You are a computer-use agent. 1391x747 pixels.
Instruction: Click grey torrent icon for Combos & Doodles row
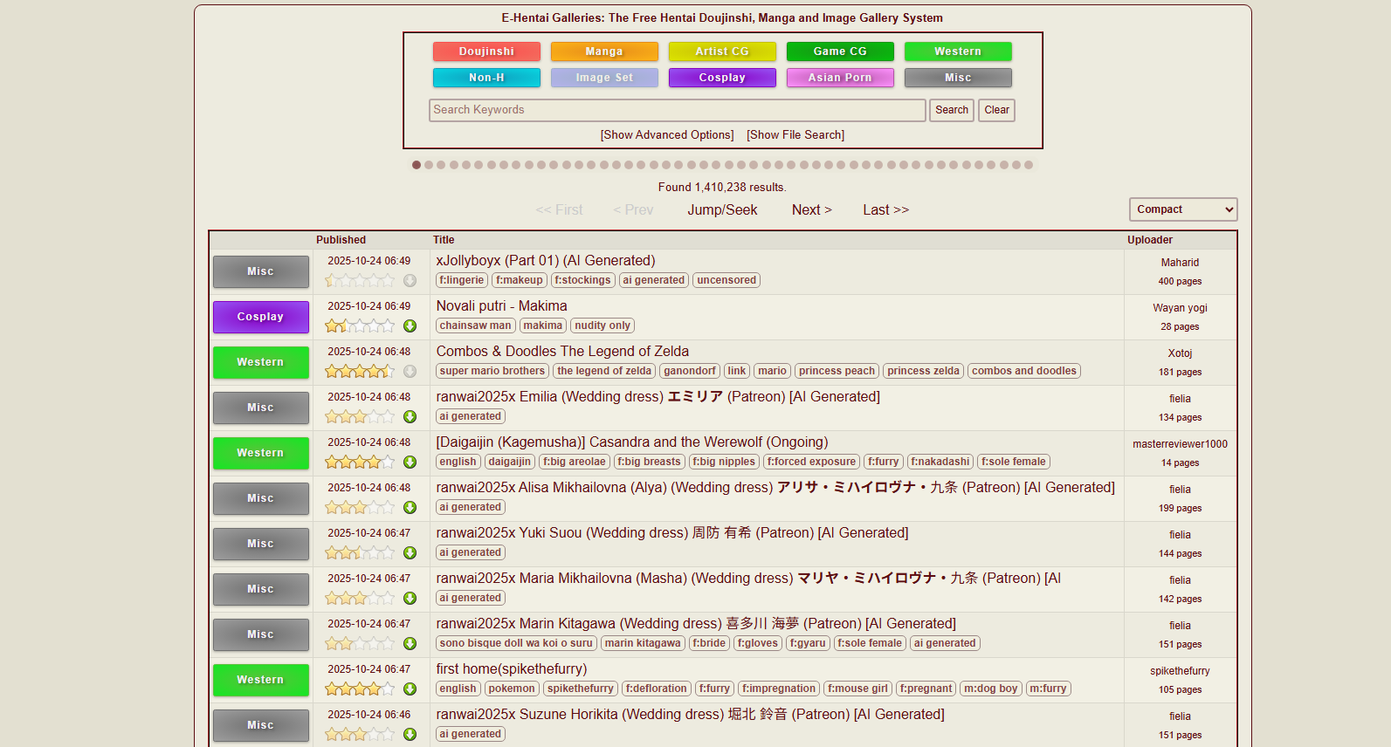[x=410, y=372]
